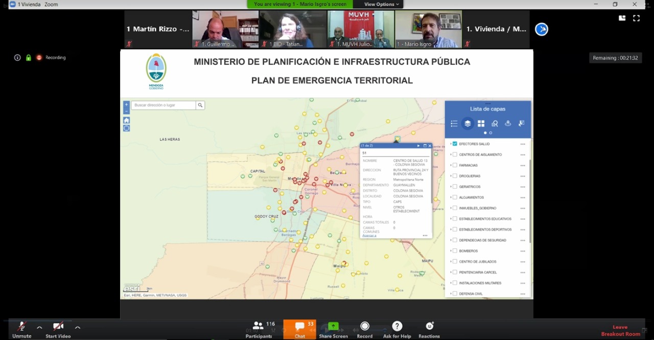Open options menu for BOMBEROS layer
Screen dimensions: 654x340
tap(523, 251)
